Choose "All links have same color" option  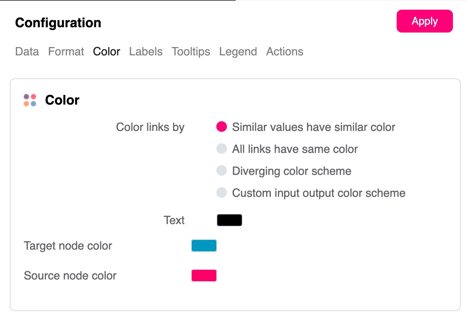click(x=222, y=149)
